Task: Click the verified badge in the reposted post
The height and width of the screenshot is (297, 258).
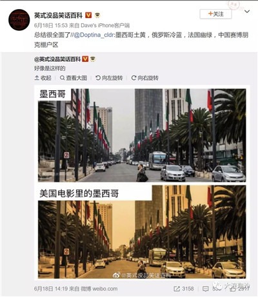Action: tap(85, 59)
